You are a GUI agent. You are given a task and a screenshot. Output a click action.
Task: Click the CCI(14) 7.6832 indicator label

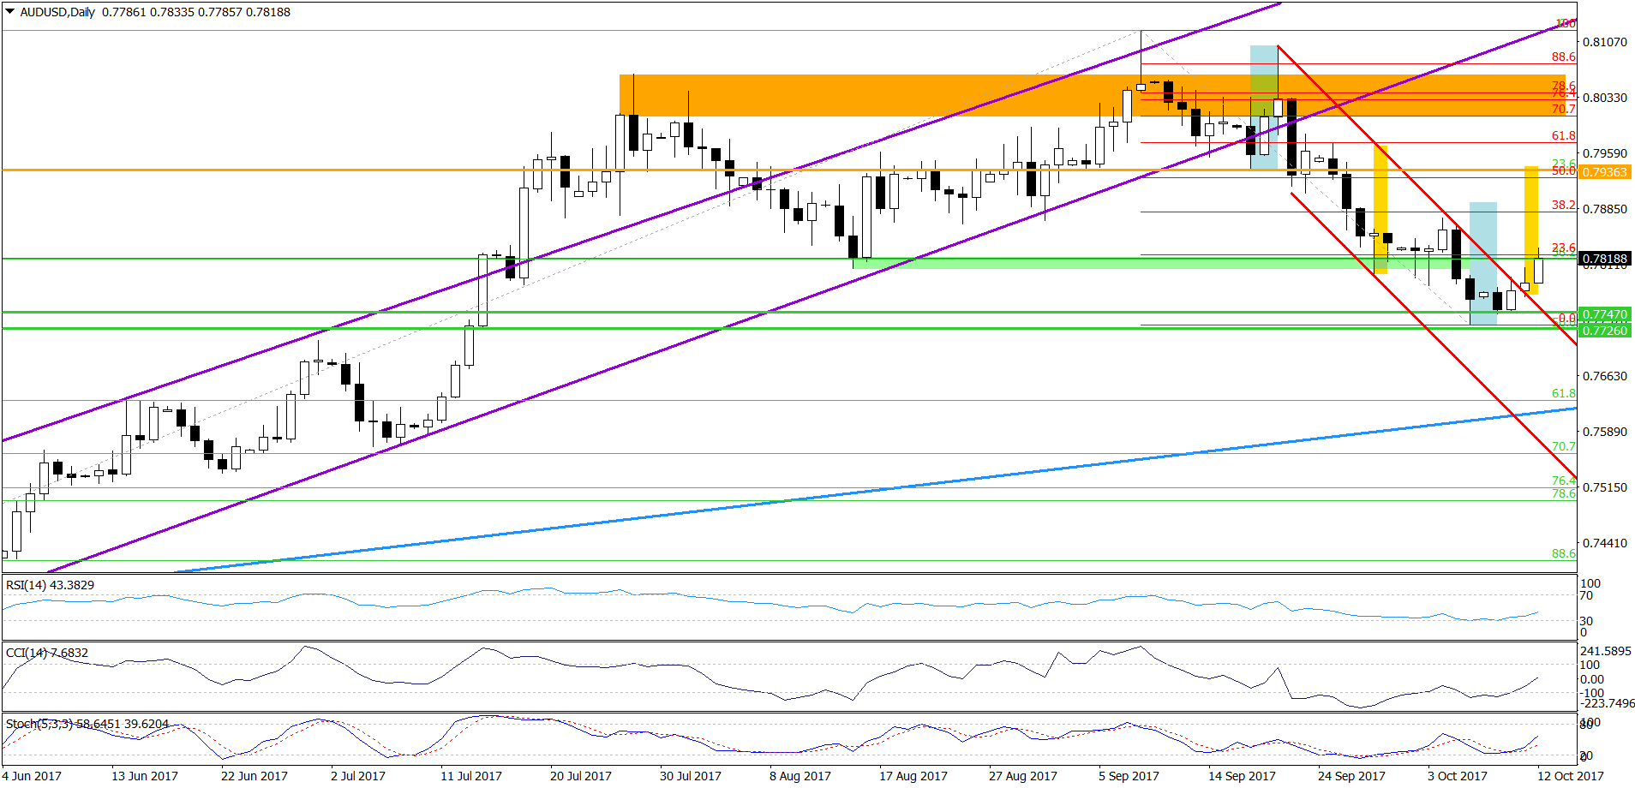(47, 653)
